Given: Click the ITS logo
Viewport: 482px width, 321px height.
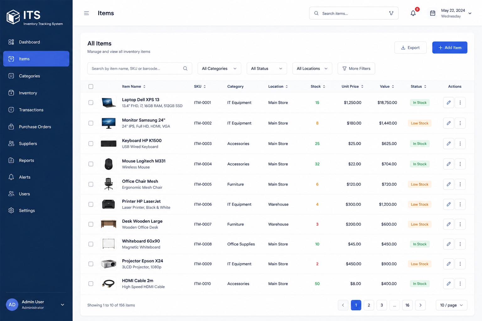Looking at the screenshot, I should click(35, 17).
